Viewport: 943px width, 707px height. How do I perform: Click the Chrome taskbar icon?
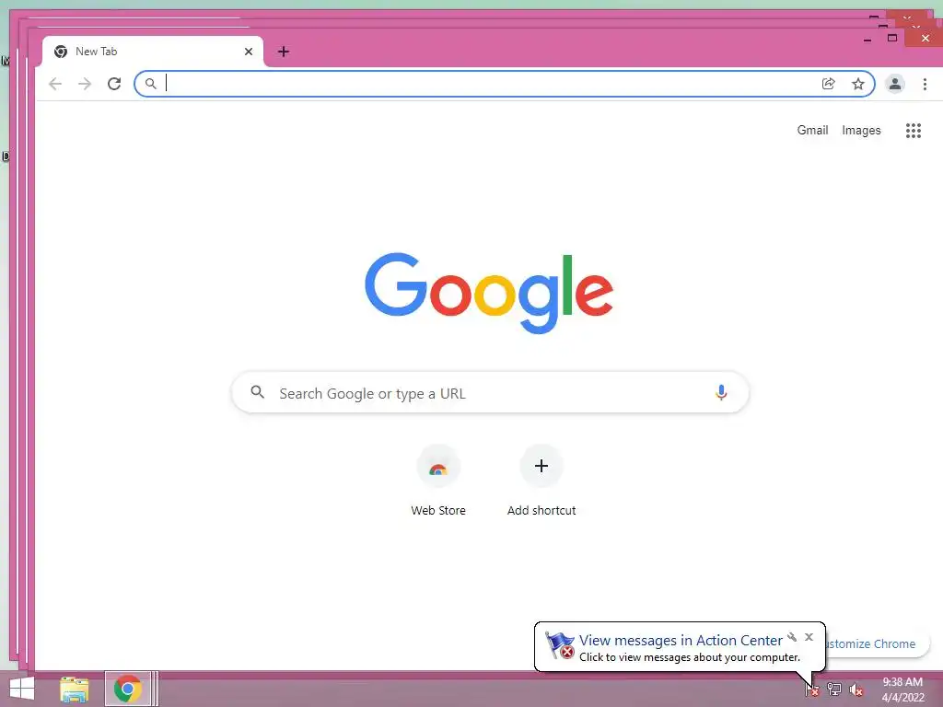point(127,689)
